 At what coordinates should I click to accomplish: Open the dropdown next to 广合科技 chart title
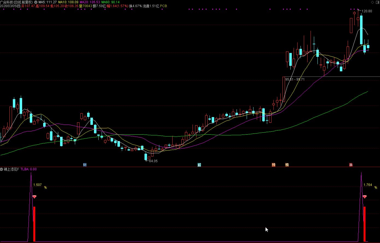tap(36, 2)
